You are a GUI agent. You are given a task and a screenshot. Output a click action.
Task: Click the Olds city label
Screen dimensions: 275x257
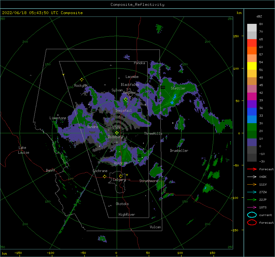[x=117, y=127]
